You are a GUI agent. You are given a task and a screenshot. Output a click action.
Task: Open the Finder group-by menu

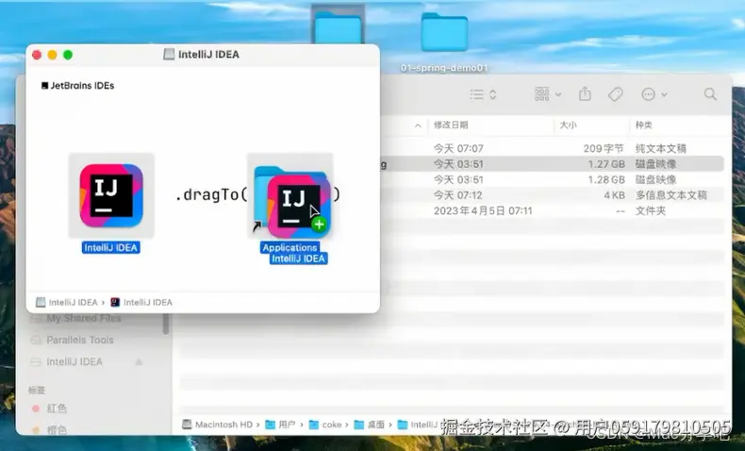548,94
